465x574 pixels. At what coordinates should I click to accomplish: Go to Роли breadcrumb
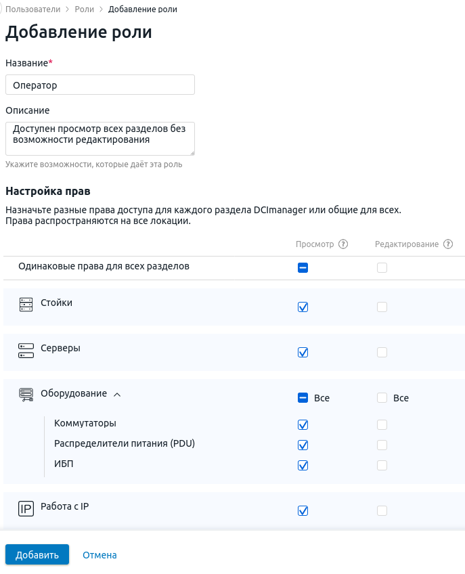pos(84,9)
